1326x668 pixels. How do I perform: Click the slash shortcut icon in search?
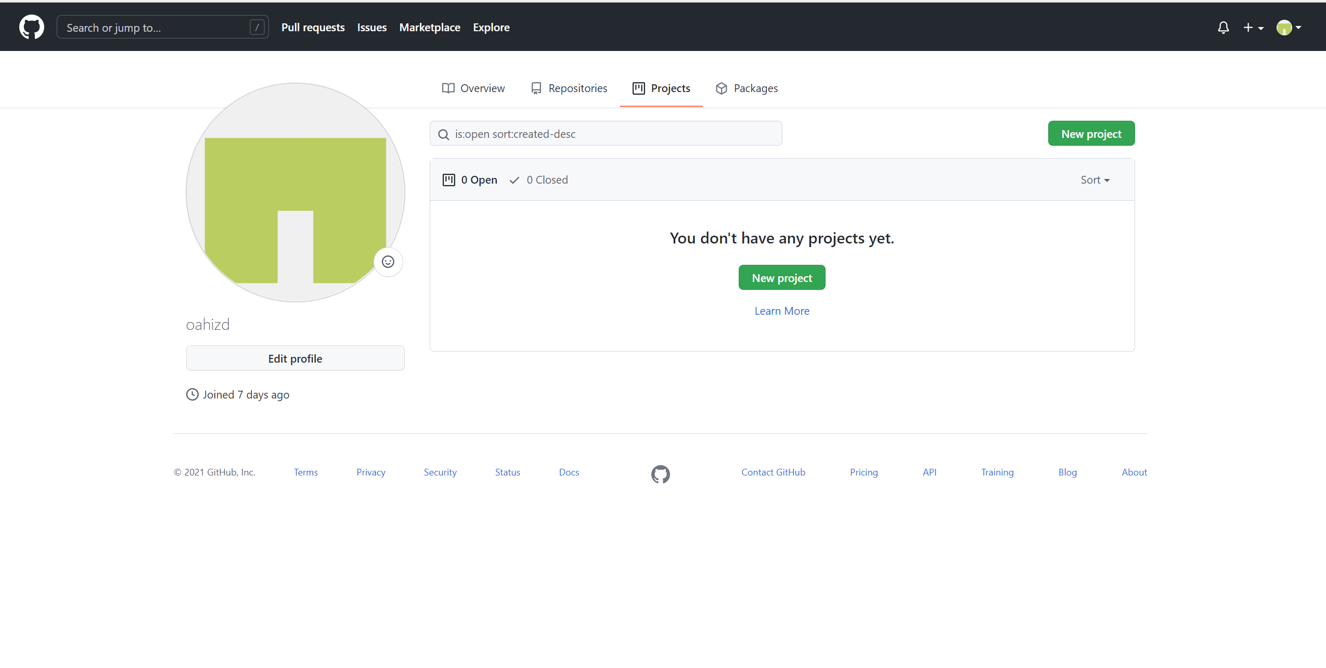(x=257, y=28)
